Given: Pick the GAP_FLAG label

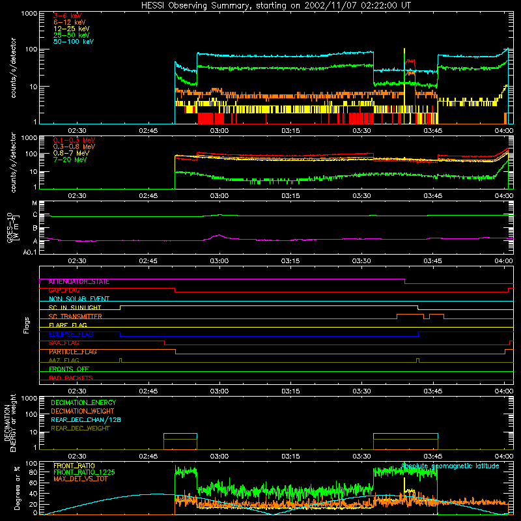Looking at the screenshot, I should coord(64,290).
